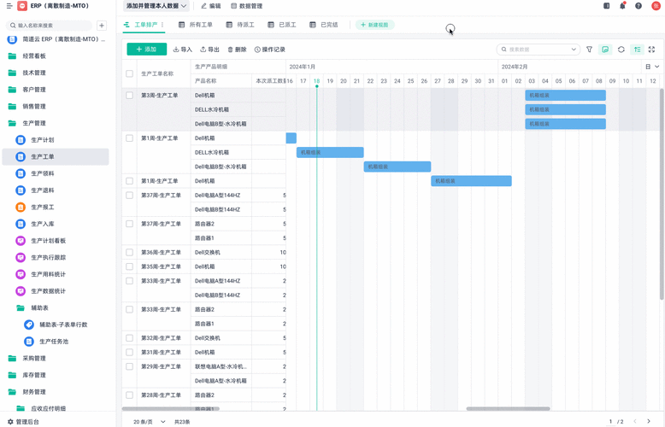Viewport: 665px width, 427px height.
Task: Click the 新建视图 button
Action: click(x=374, y=25)
